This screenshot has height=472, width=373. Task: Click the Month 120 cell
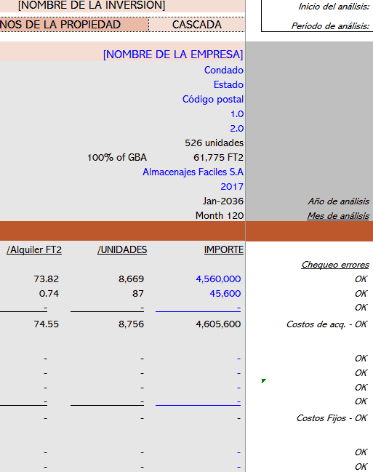tap(220, 215)
